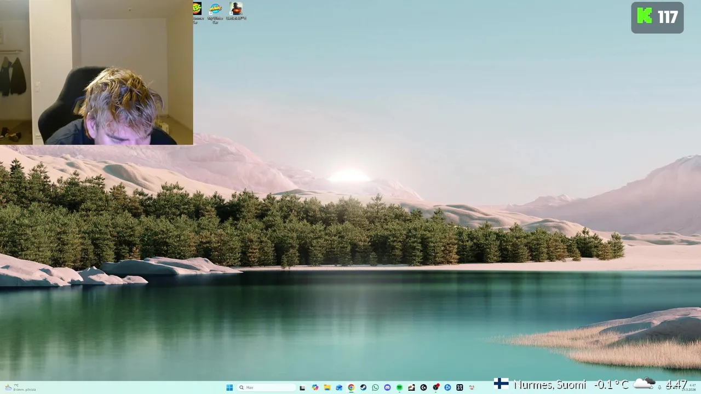The width and height of the screenshot is (701, 394).
Task: Open taskbar icon with red notification badge
Action: (x=435, y=387)
